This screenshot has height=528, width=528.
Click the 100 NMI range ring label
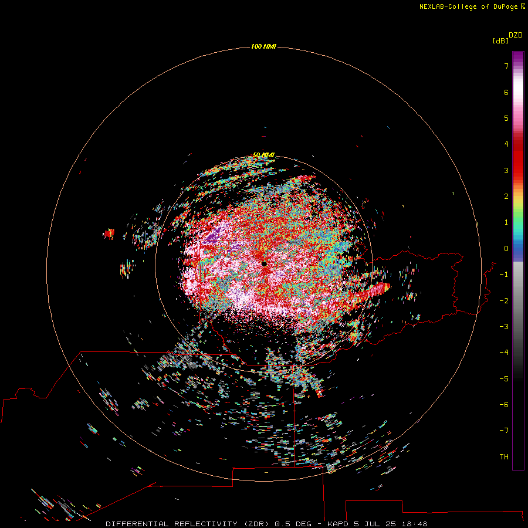coord(263,46)
